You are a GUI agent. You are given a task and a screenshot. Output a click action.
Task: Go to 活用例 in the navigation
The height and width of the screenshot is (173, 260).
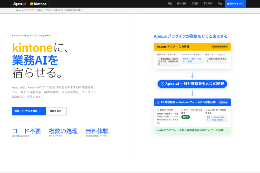tap(195, 4)
